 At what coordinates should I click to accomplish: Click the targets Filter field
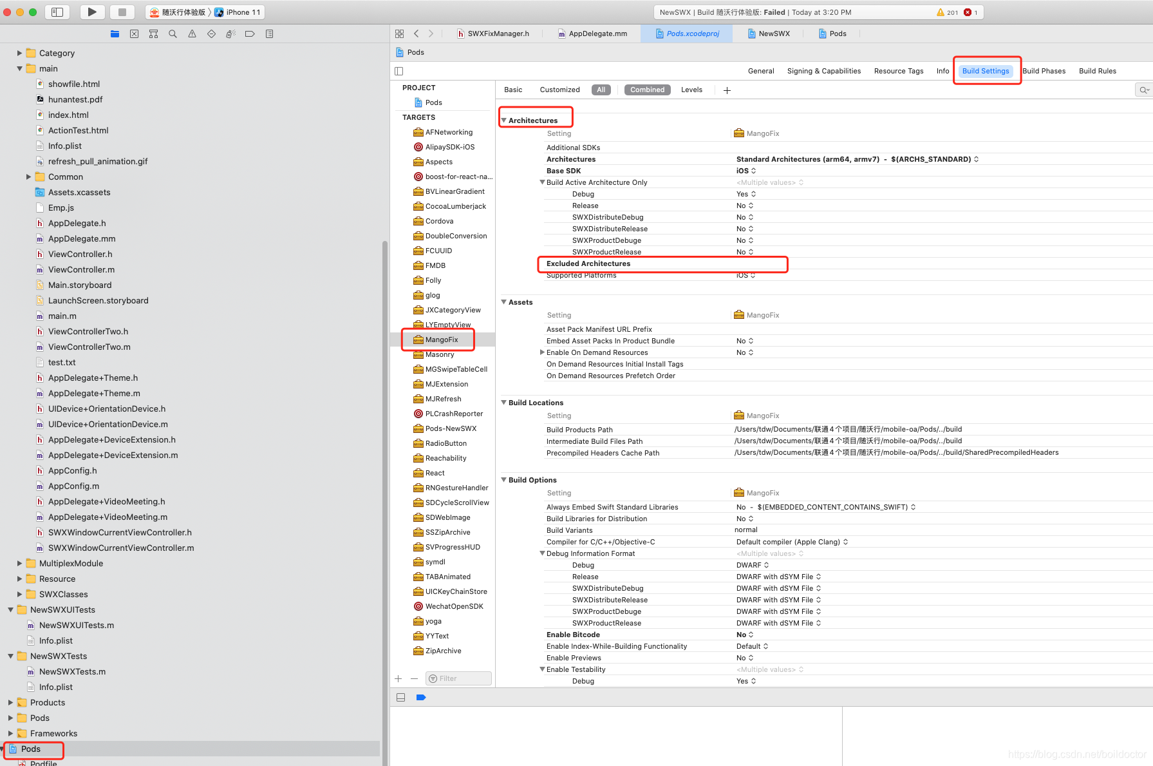pos(458,678)
